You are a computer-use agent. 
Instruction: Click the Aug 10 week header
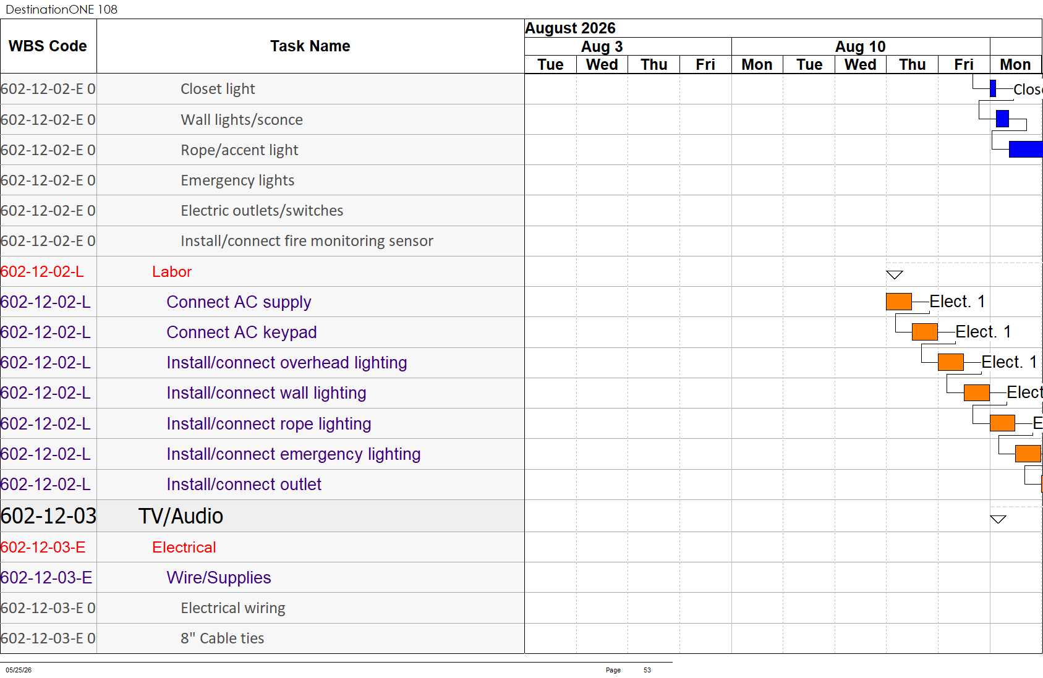coord(861,46)
